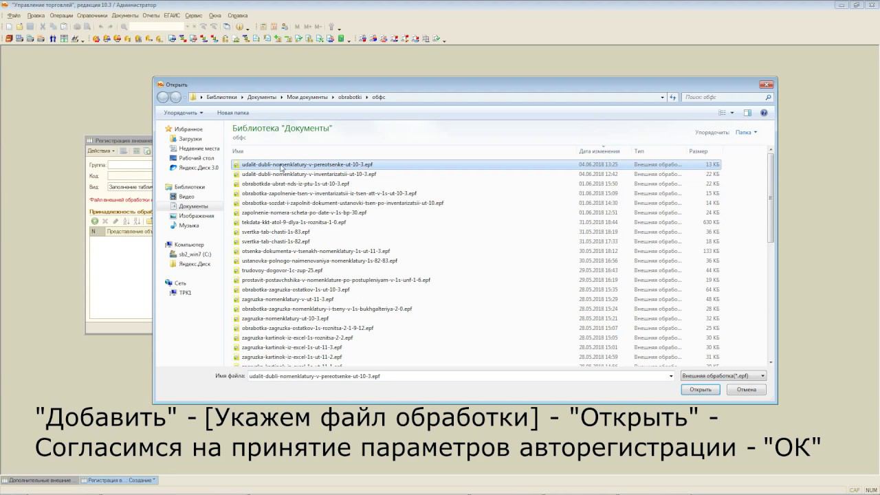Viewport: 880px width, 495px height.
Task: Click the Find magnifier toolbar icon
Action: (x=124, y=27)
